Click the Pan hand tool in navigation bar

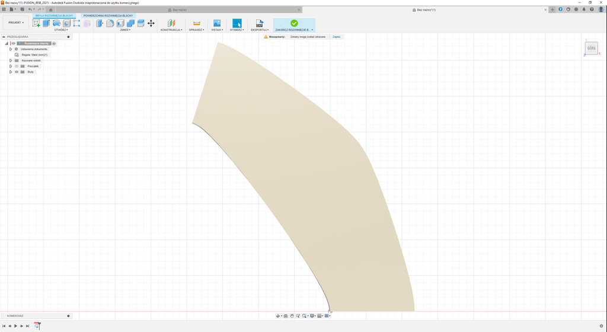(292, 316)
